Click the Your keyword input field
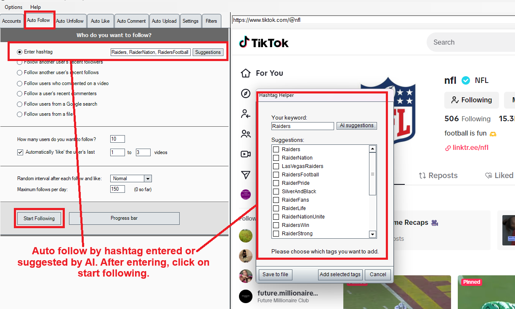This screenshot has width=515, height=309. pyautogui.click(x=303, y=126)
